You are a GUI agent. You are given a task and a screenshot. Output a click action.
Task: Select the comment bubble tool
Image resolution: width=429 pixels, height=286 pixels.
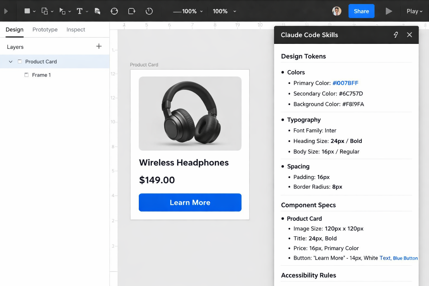[97, 11]
